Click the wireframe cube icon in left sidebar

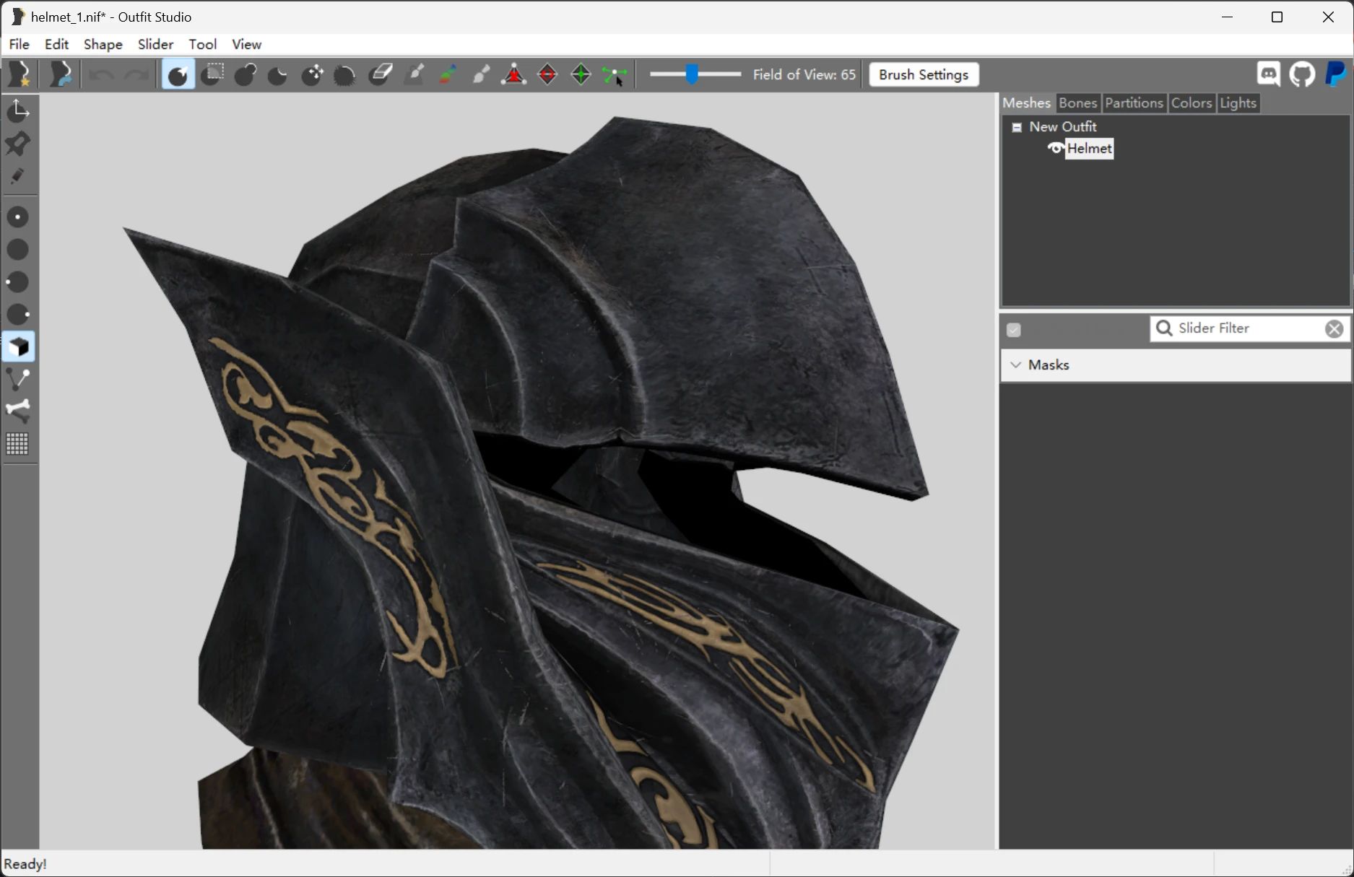(18, 347)
